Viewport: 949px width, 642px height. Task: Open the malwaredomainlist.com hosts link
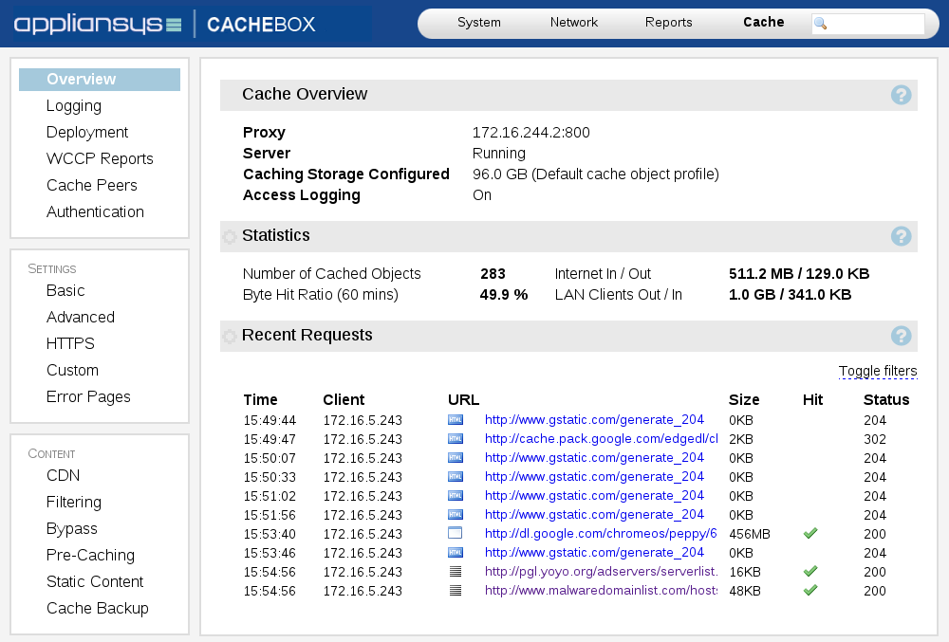pos(601,591)
